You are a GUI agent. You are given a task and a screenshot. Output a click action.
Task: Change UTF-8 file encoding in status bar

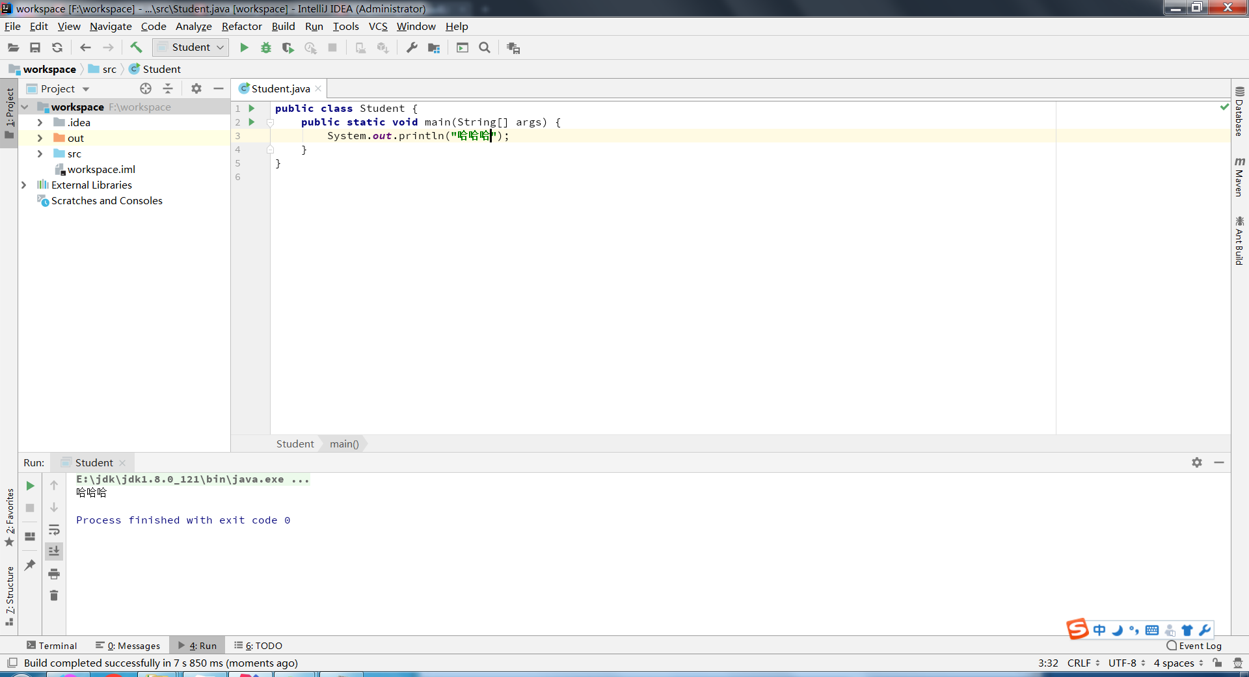[x=1127, y=663]
